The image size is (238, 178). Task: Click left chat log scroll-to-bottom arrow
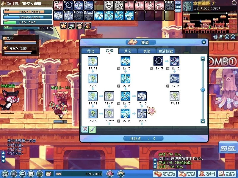[x=3, y=161]
